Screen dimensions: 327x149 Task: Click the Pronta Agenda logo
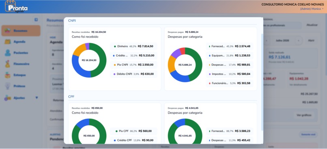16,6
